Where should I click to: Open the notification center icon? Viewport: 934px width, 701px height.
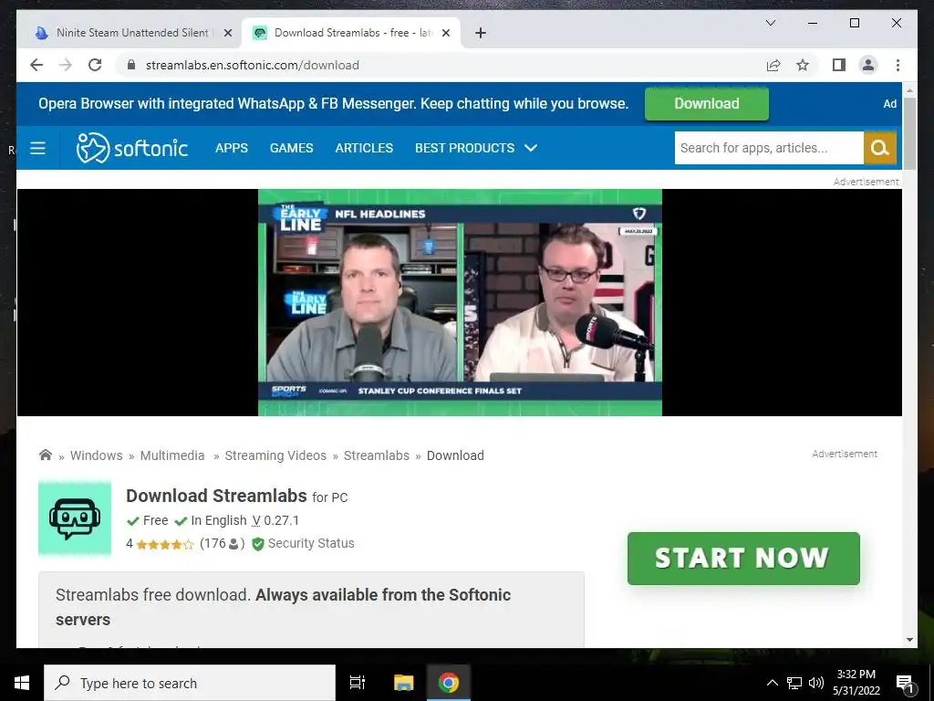coord(905,684)
